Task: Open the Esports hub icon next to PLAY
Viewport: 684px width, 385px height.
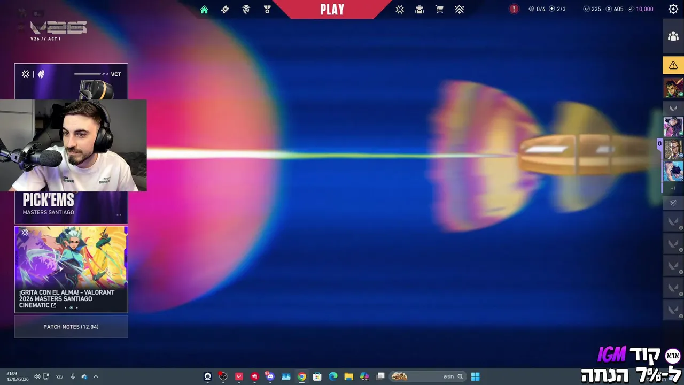Action: click(399, 10)
